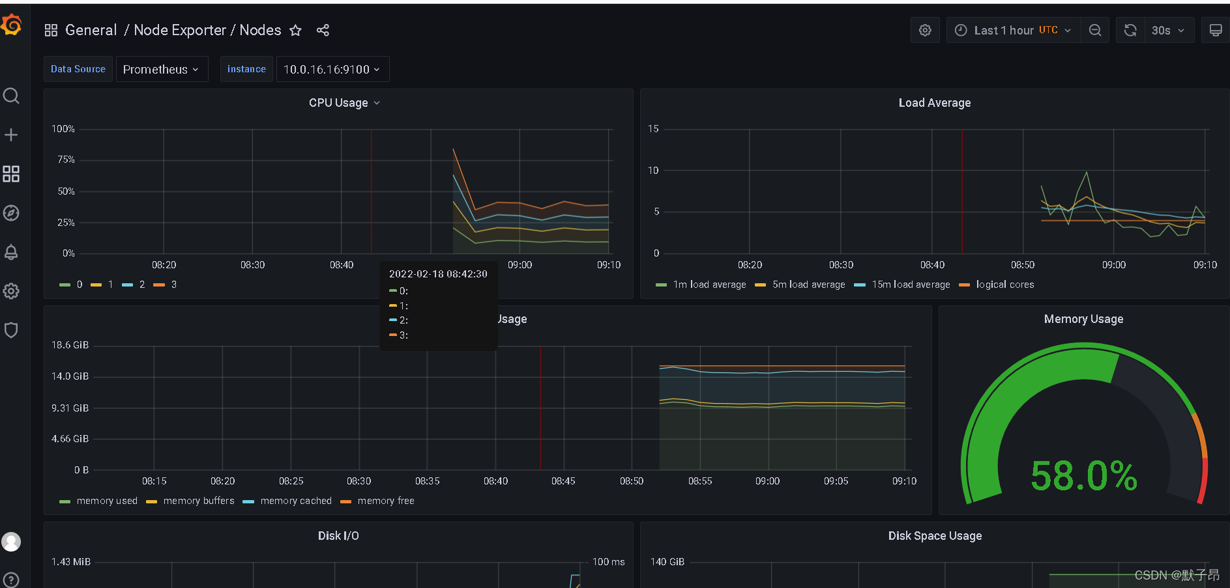Screen dimensions: 1230x588
Task: Open the server admin shield icon
Action: click(x=11, y=330)
